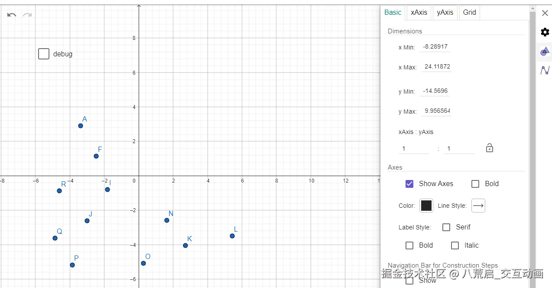Select point A on the graph
This screenshot has width=552, height=288.
coord(81,126)
